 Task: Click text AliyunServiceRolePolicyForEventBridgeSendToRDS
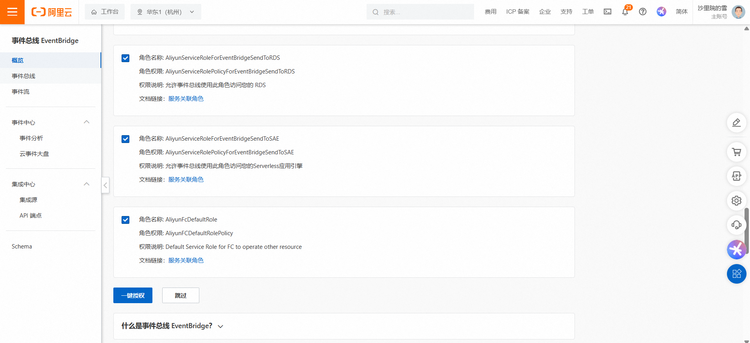[x=230, y=71]
